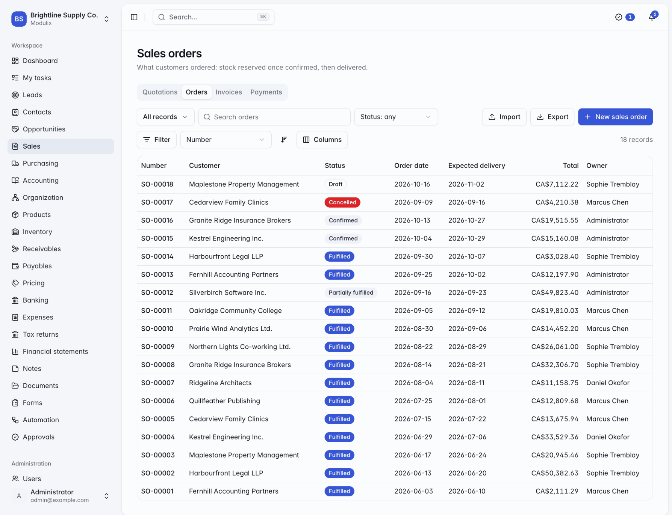Open Tax returns section
Viewport: 672px width, 515px height.
point(61,334)
